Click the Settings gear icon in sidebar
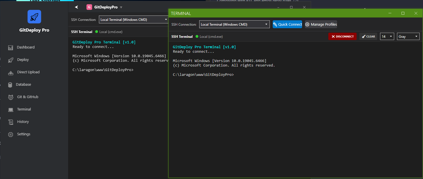The image size is (423, 179). [x=11, y=134]
